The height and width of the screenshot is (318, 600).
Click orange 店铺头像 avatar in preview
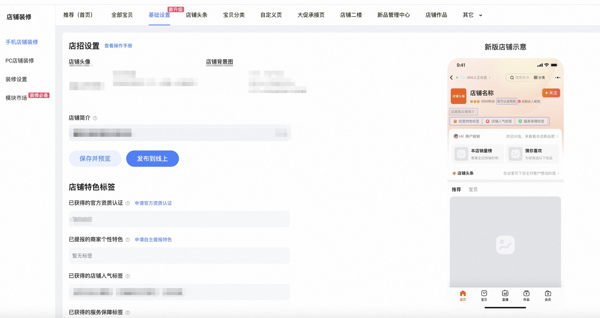[458, 96]
